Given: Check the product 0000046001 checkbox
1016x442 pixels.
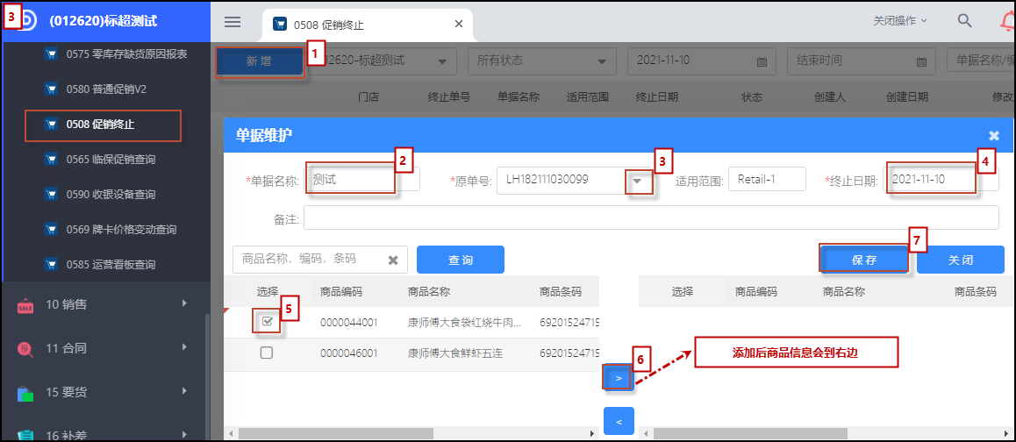Looking at the screenshot, I should [x=267, y=353].
